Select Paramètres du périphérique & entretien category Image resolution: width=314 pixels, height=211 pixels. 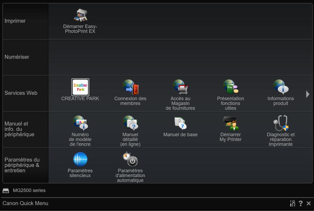click(26, 165)
